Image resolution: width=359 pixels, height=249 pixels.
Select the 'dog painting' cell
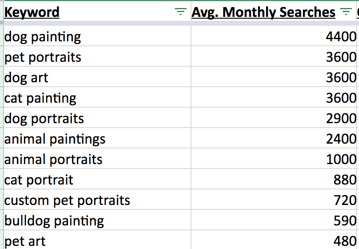(x=97, y=36)
